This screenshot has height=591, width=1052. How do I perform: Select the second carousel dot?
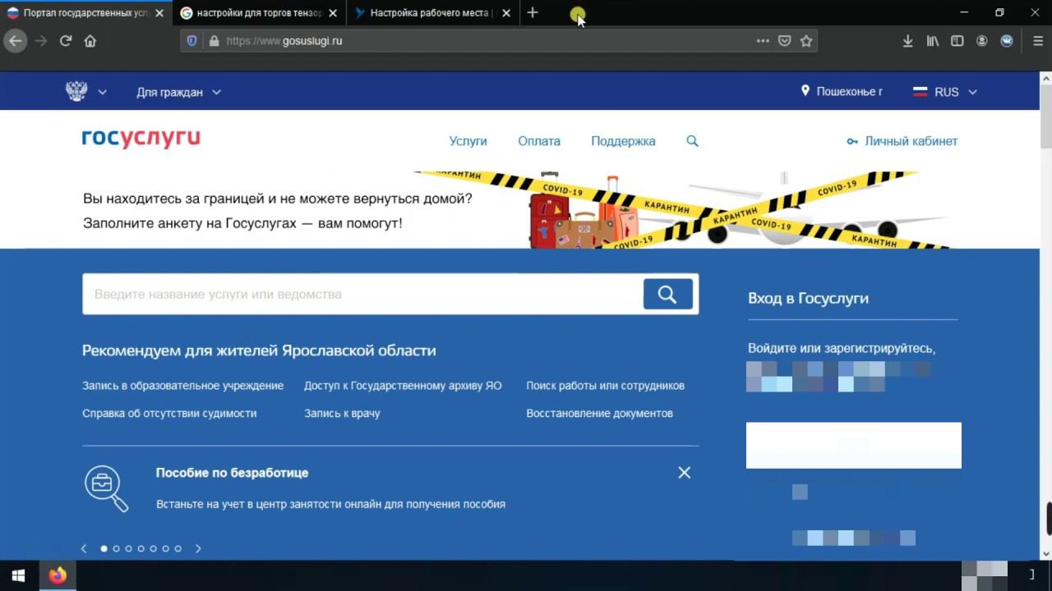pos(116,548)
